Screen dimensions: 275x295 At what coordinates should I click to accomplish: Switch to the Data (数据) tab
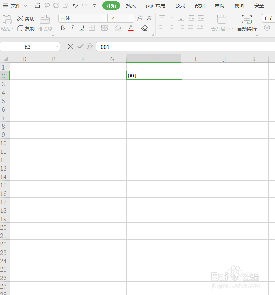[x=200, y=6]
